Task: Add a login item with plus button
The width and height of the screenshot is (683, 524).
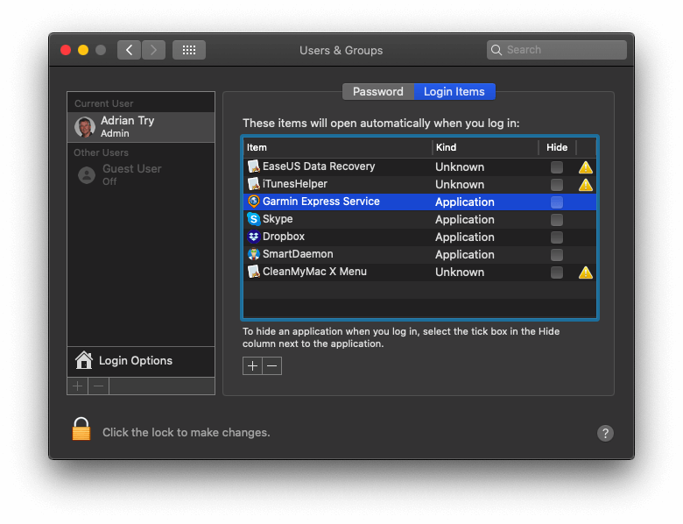Action: [252, 365]
